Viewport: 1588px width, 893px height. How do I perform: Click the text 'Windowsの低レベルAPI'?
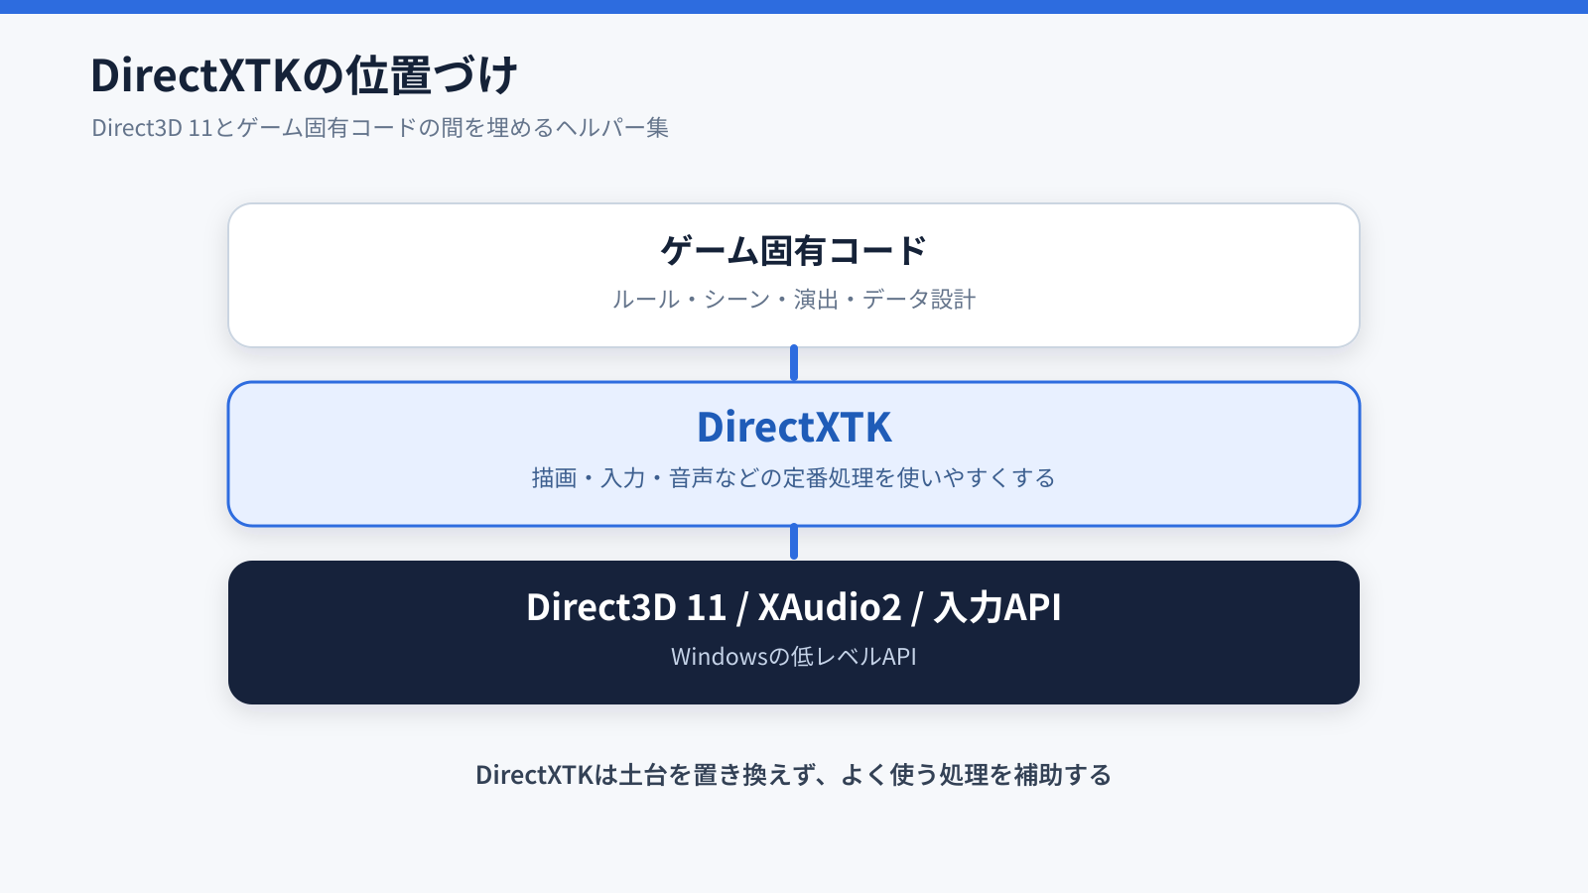click(x=794, y=657)
